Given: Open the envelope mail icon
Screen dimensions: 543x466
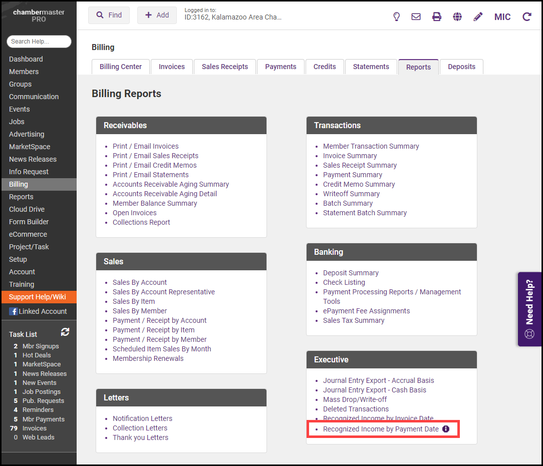Looking at the screenshot, I should (x=416, y=17).
